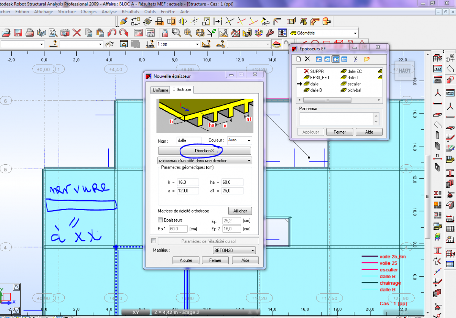456x318 pixels.
Task: Click the copy icon
Action: 89,33
